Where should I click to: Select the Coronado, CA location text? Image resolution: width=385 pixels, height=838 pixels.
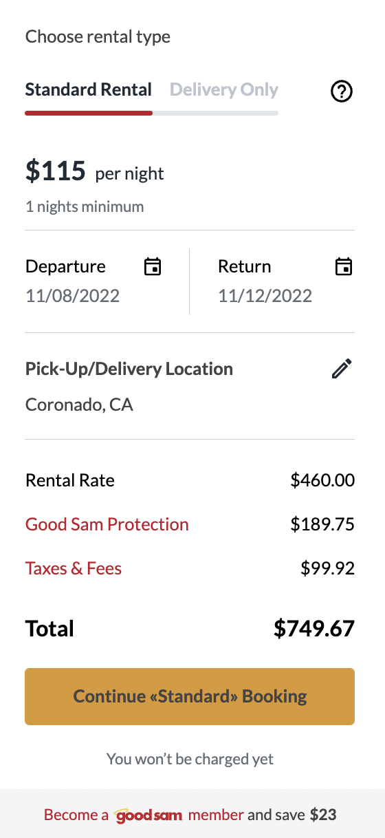pyautogui.click(x=79, y=405)
